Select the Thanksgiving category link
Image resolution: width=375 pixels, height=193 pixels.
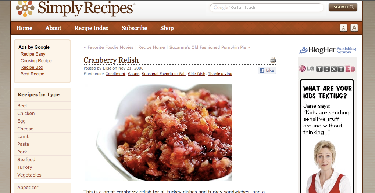tap(220, 74)
